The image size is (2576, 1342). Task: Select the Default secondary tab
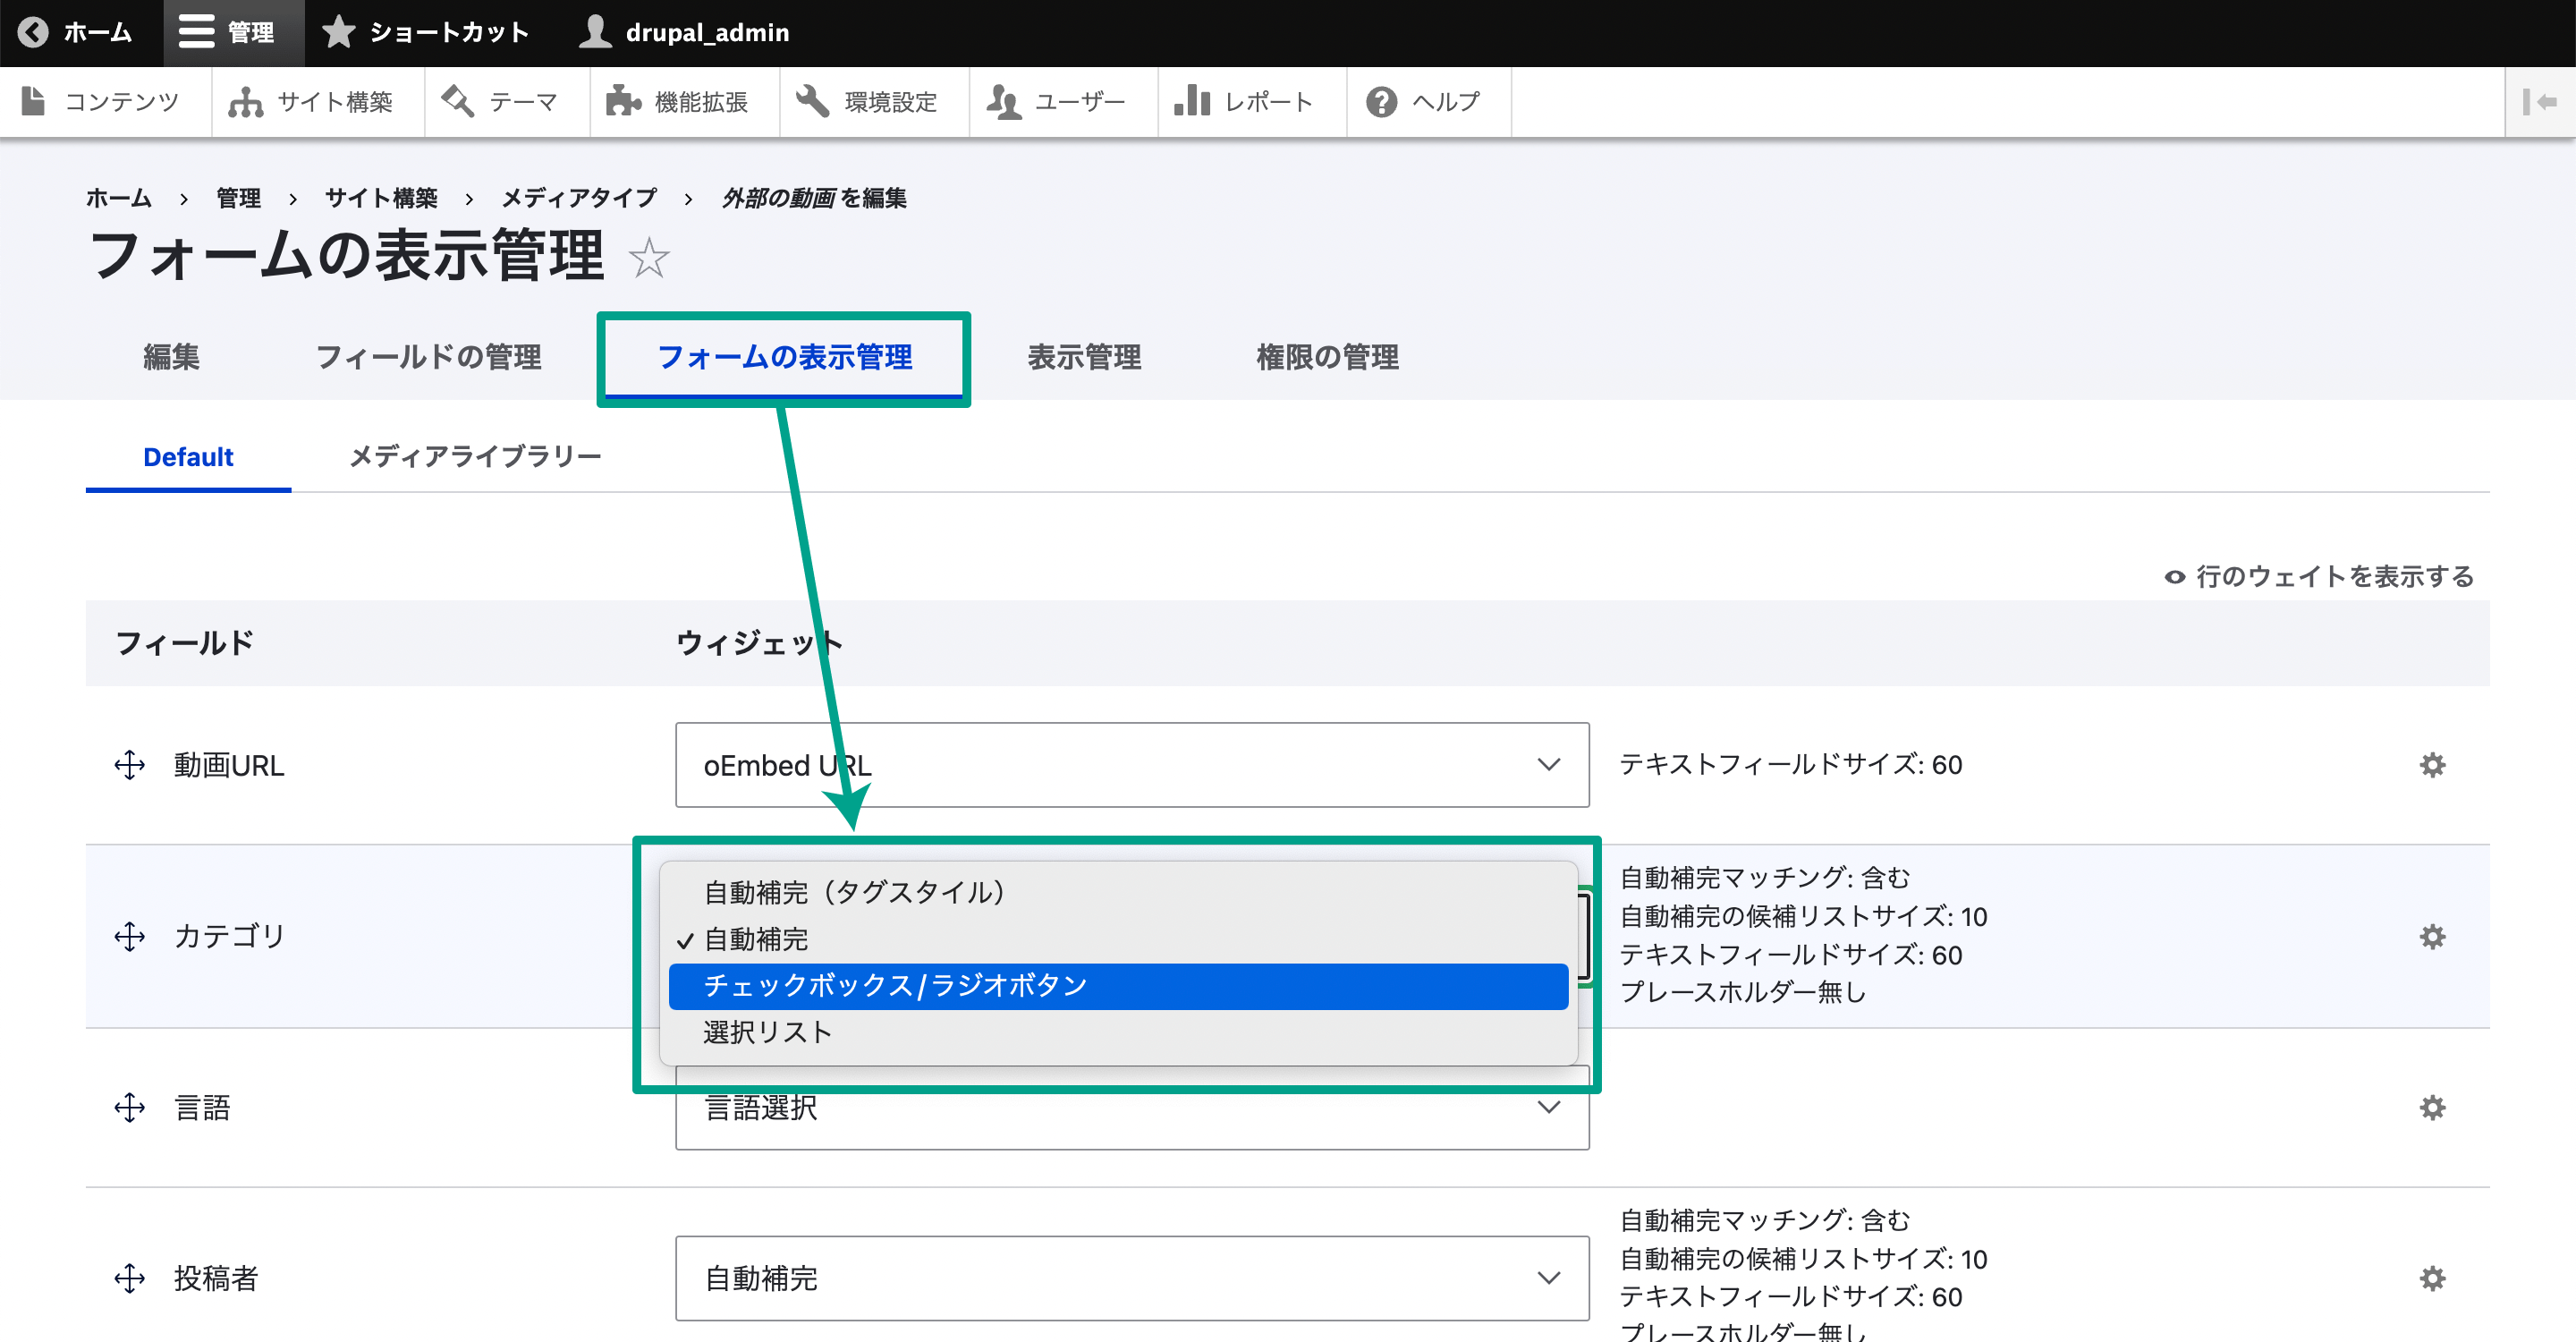pyautogui.click(x=188, y=457)
